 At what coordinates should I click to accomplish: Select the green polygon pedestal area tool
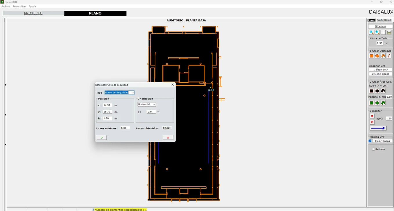383,103
